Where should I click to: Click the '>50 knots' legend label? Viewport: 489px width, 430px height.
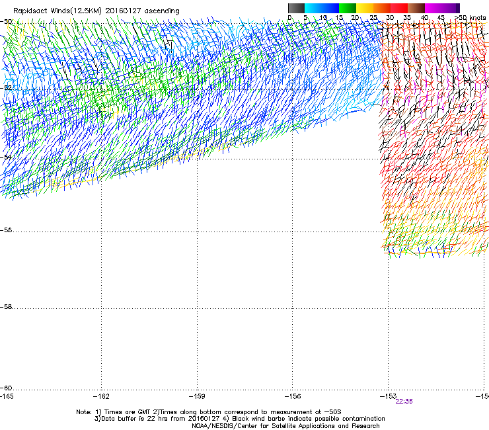tap(470, 18)
